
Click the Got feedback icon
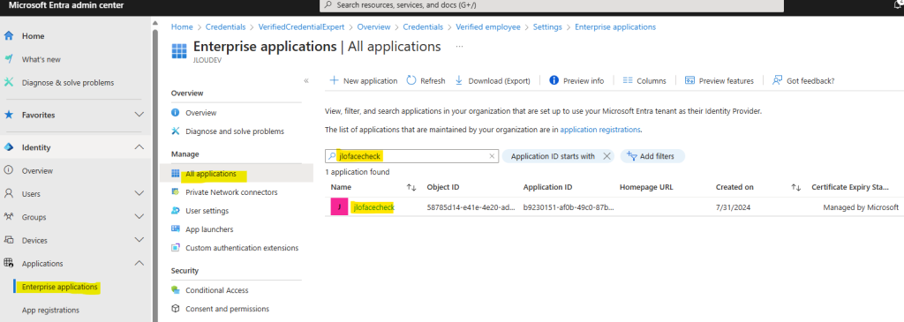point(777,80)
